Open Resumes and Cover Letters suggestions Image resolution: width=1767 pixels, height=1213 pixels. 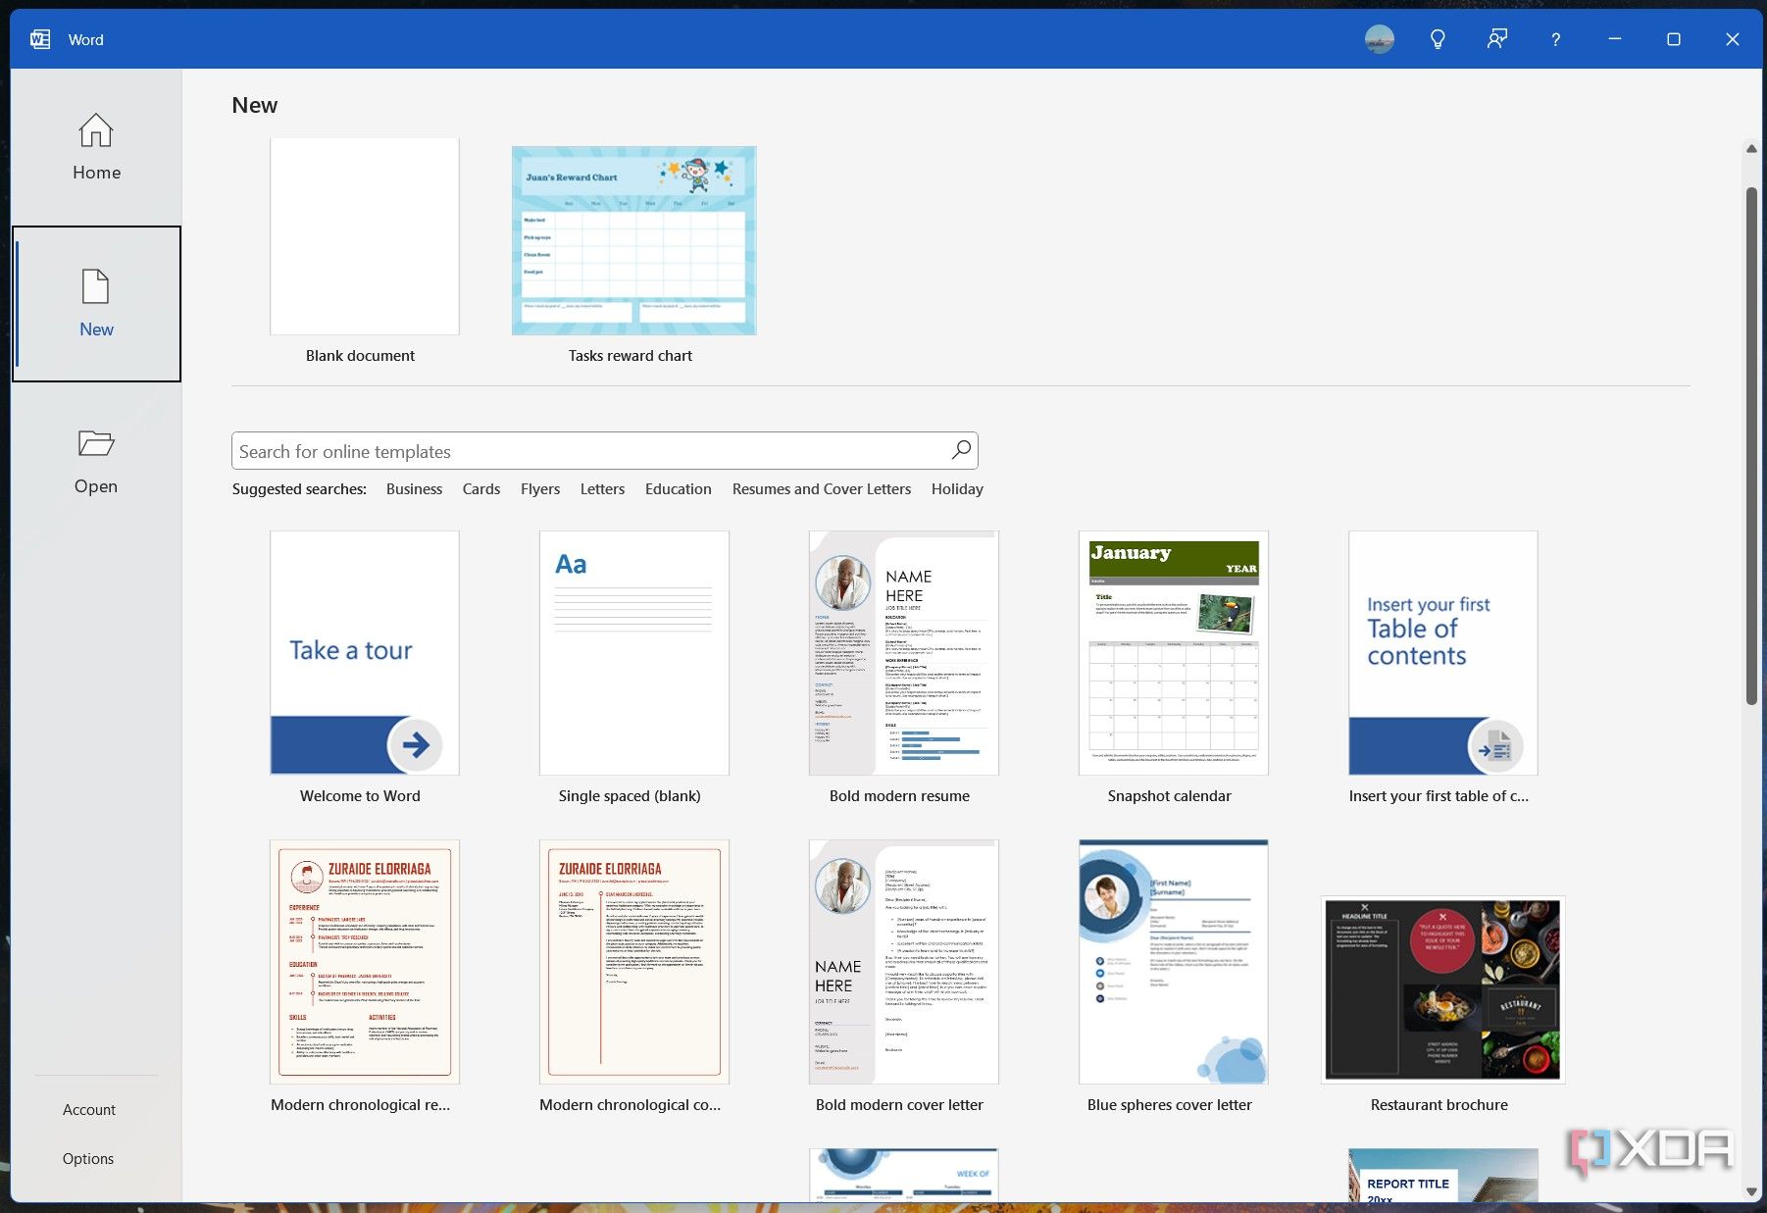822,488
